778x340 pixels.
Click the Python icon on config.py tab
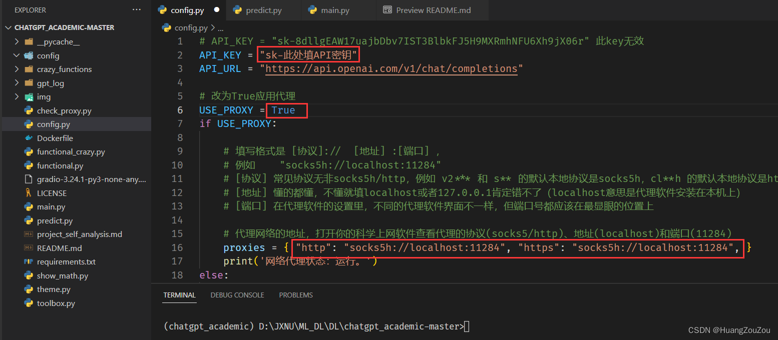click(162, 10)
